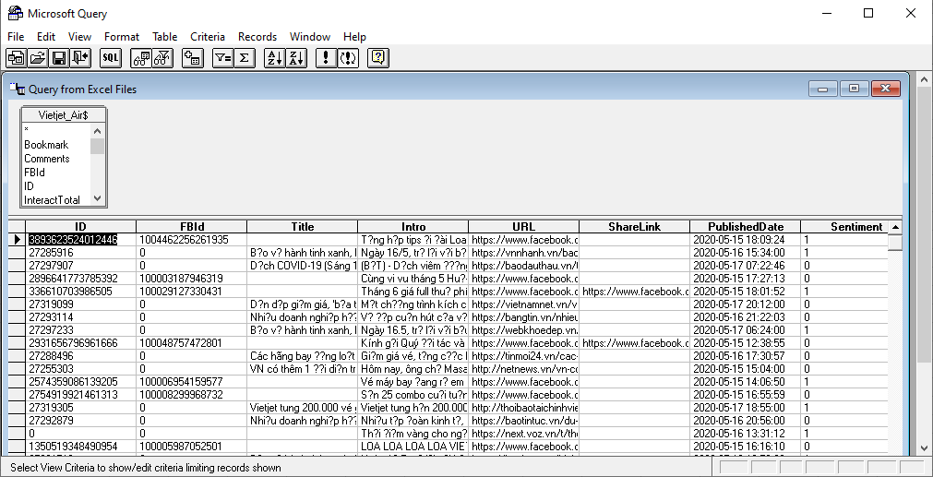Click the Open Query folder icon

[x=38, y=58]
